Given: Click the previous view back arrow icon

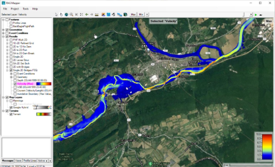Looking at the screenshot, I should click(x=87, y=14).
